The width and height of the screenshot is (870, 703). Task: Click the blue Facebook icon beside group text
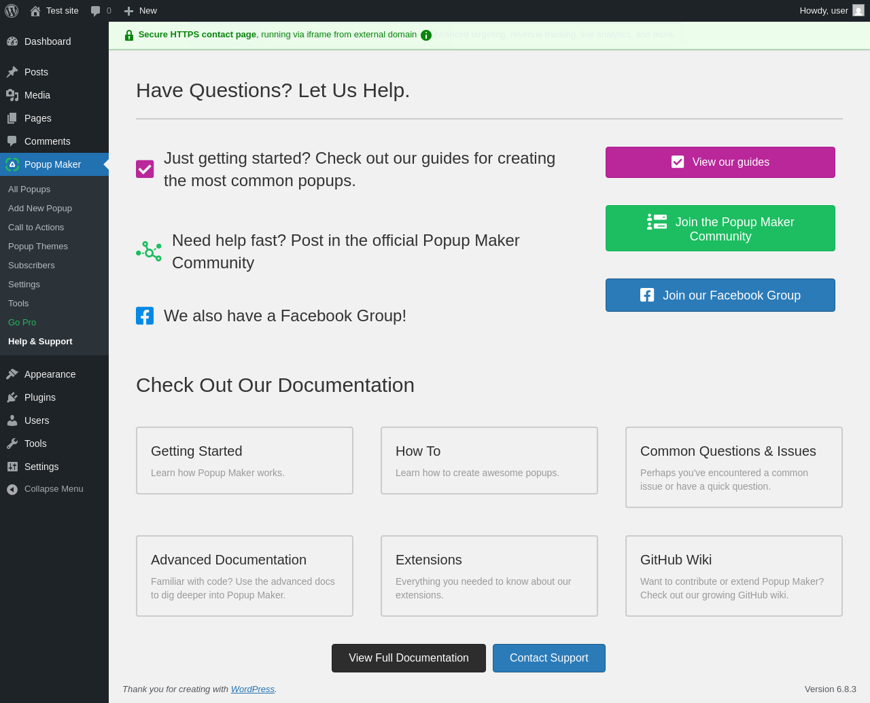tap(145, 316)
